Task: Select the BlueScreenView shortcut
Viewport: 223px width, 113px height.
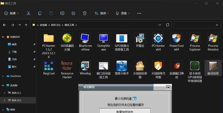Action: 85,38
